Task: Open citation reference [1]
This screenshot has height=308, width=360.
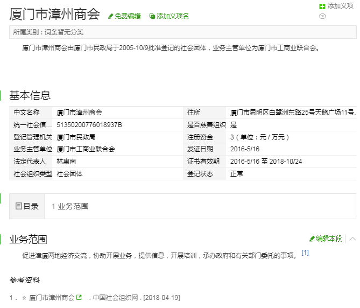Action: [x=305, y=253]
